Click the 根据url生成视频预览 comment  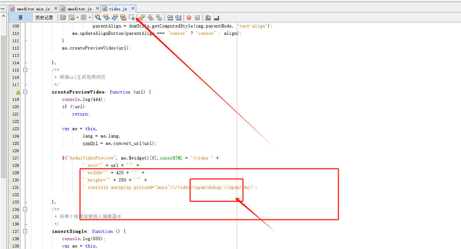point(82,77)
